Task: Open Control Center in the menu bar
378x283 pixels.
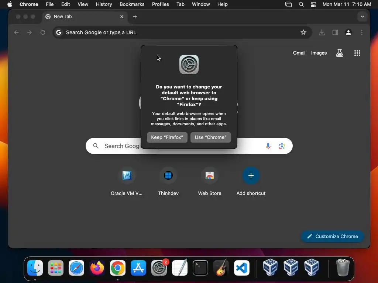Action: [313, 4]
